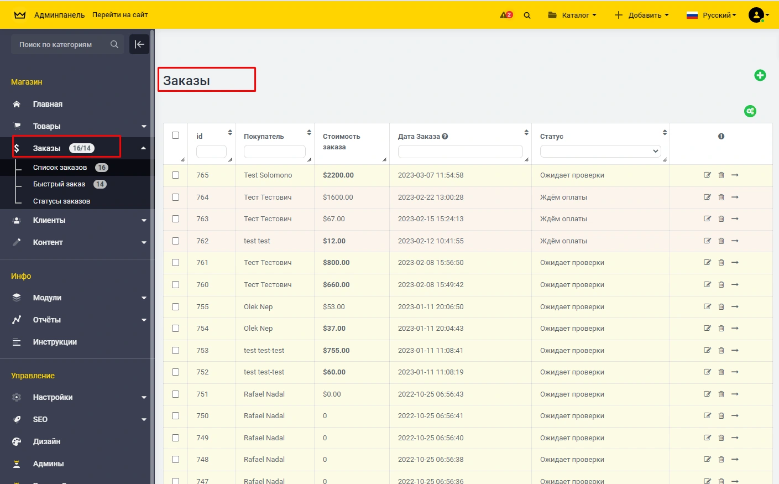This screenshot has width=779, height=484.
Task: Expand the Каталог dropdown menu
Action: [x=572, y=15]
